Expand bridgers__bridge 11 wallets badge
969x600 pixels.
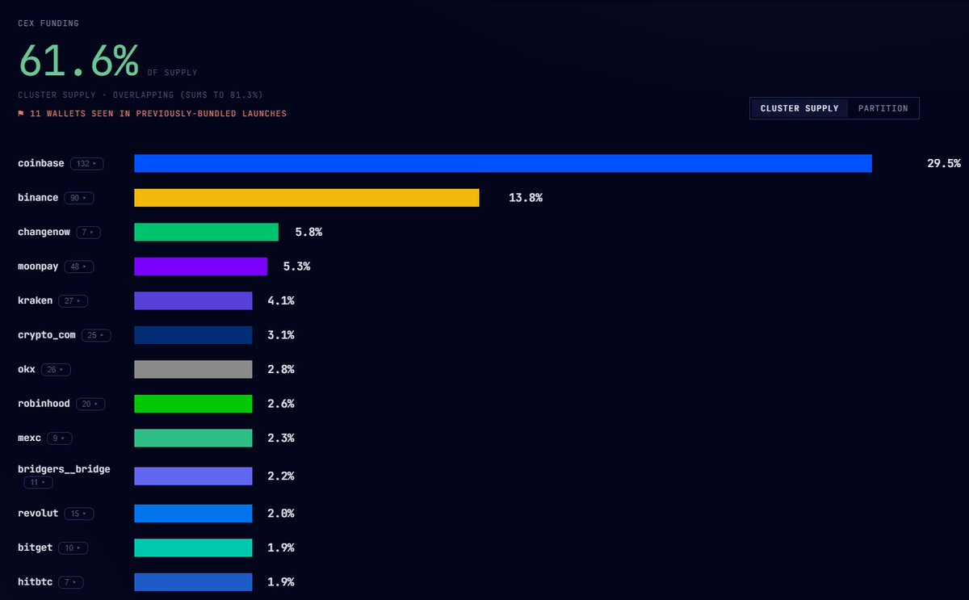tap(38, 482)
